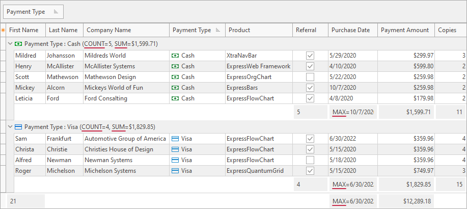This screenshot has width=467, height=209.
Task: Click the Visa card icon in Roger's row
Action: click(175, 171)
